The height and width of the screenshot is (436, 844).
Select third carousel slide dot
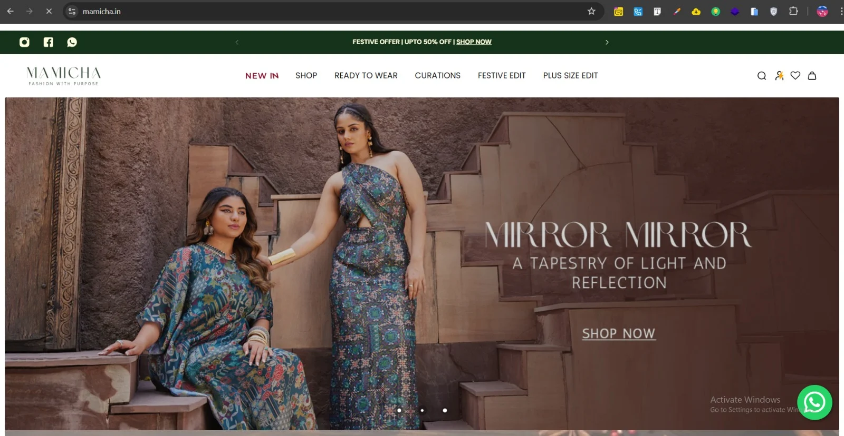(445, 410)
